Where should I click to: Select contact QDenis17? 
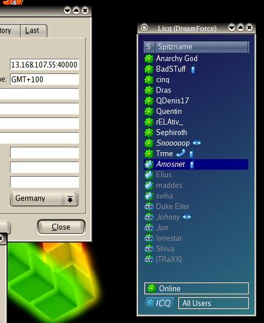coord(172,101)
